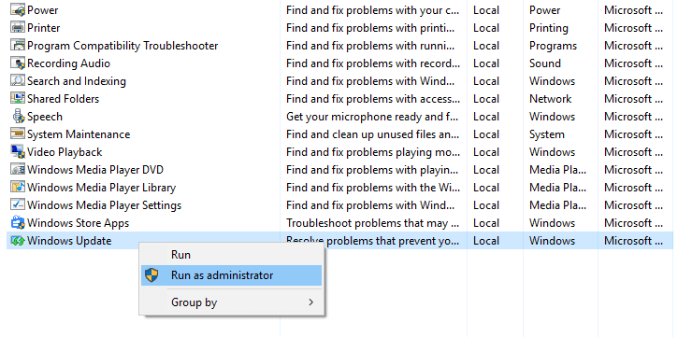Click the Shared Folders description text
This screenshot has width=692, height=337.
(373, 99)
